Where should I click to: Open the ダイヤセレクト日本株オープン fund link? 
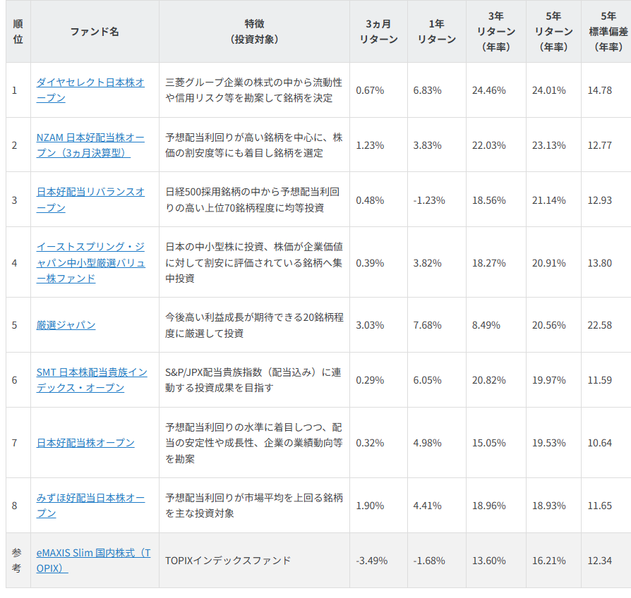[x=90, y=90]
